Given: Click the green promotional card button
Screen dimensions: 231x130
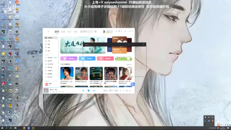Looking at the screenshot, I should click(124, 59).
